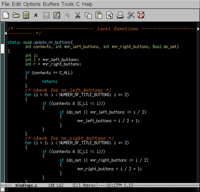Screen dimensions: 200x192
Task: Cut selection with scissors icon
Action: click(77, 15)
